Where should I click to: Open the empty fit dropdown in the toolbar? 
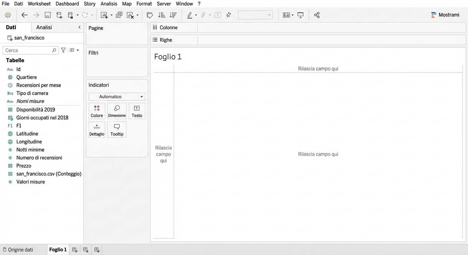pyautogui.click(x=255, y=15)
